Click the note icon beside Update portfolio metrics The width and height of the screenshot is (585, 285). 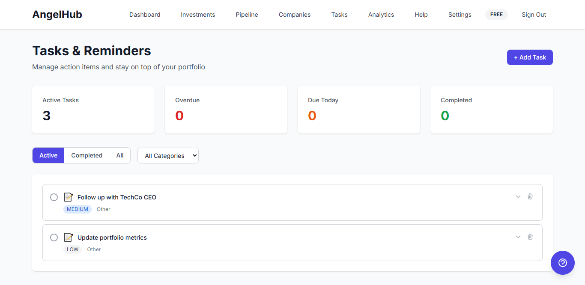pos(69,237)
